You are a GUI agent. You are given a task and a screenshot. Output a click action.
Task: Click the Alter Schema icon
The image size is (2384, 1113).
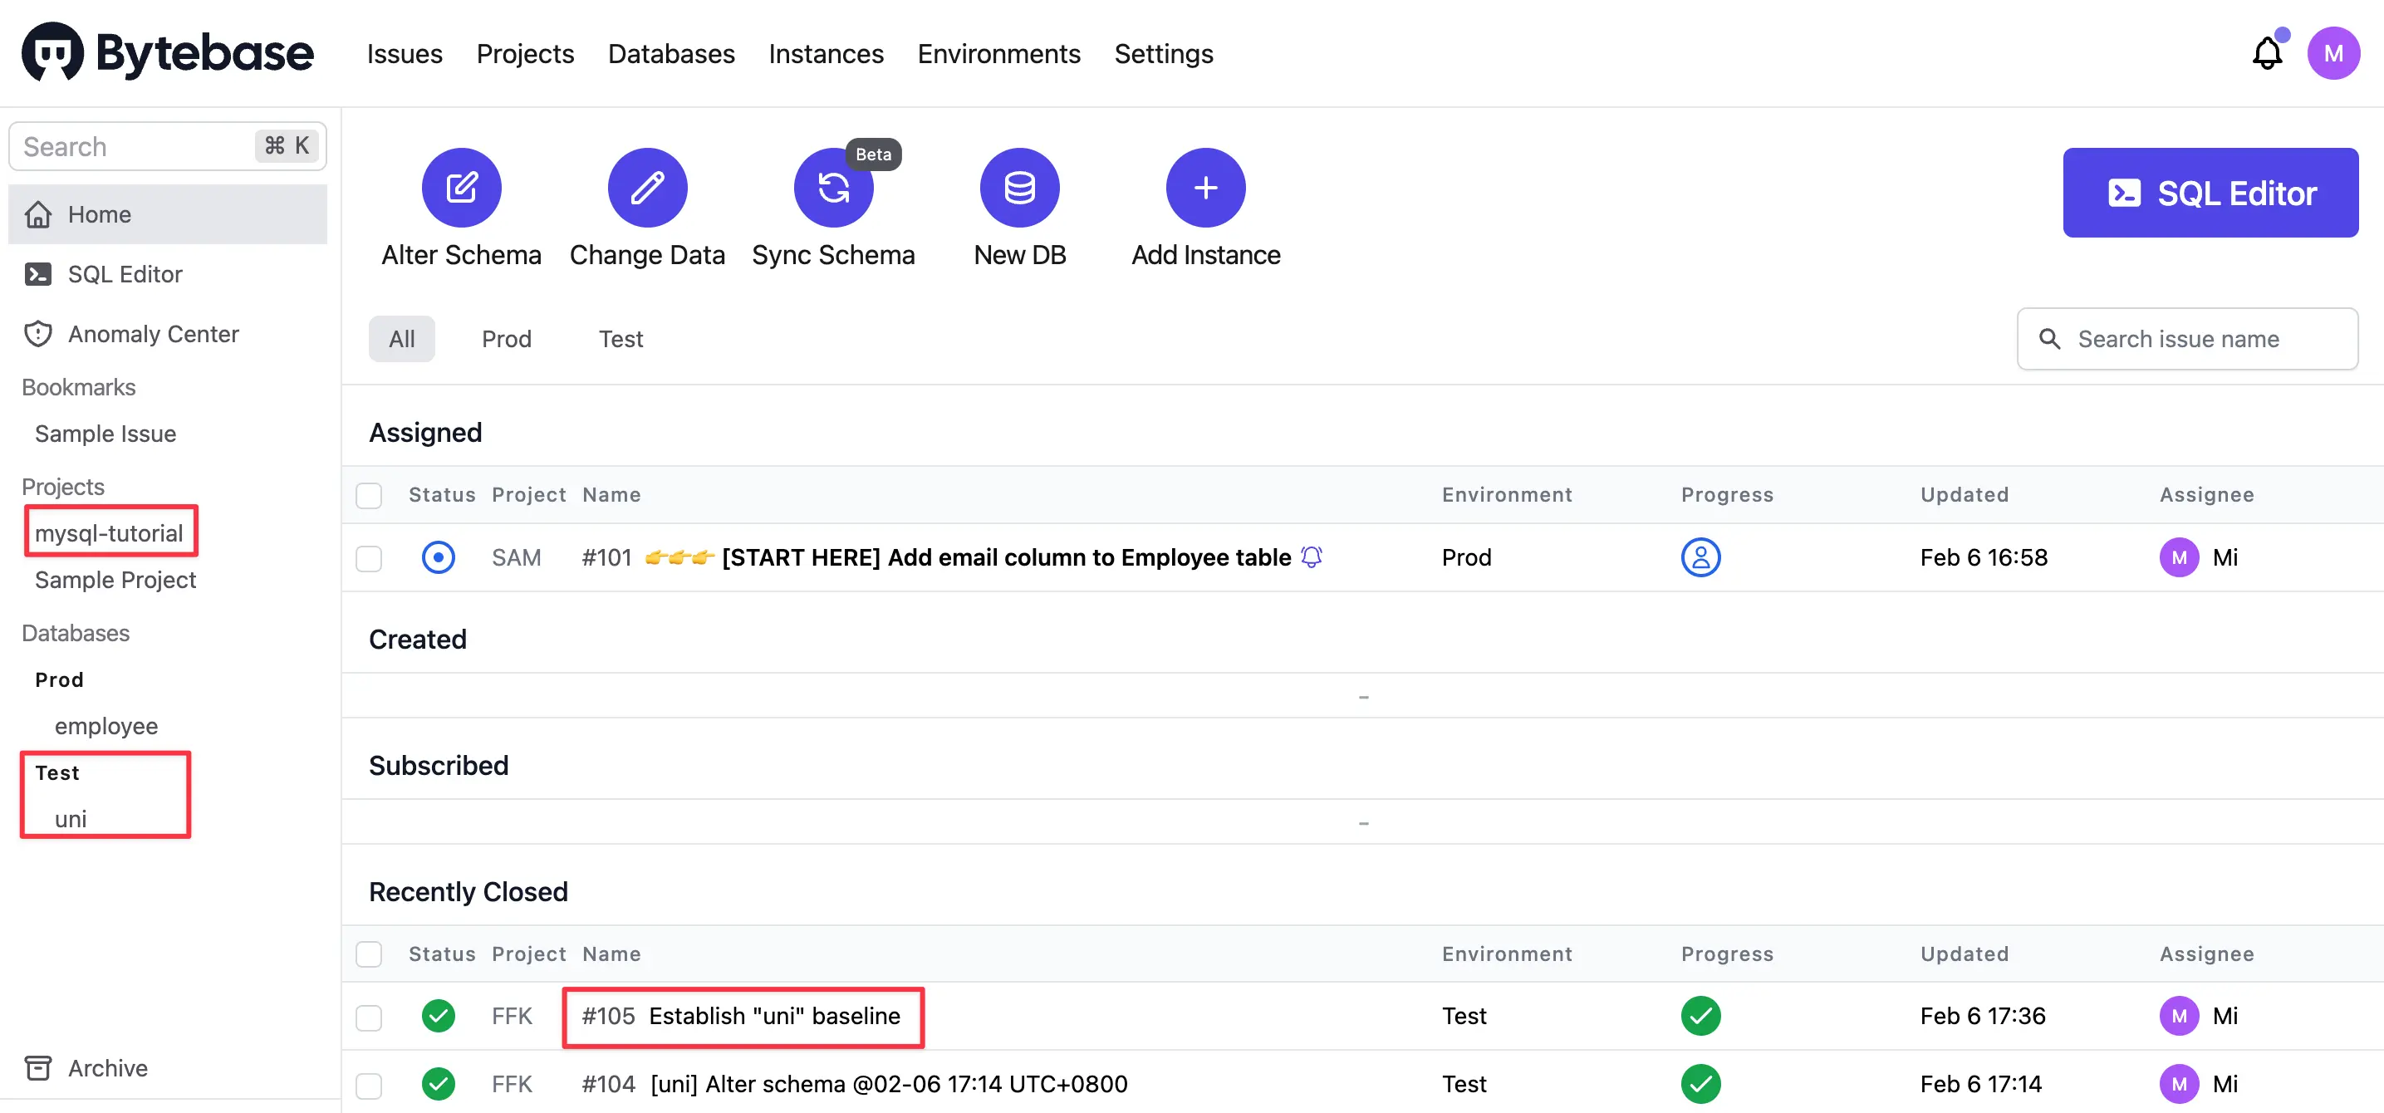(461, 188)
